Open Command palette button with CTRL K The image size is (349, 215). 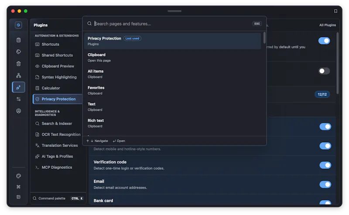coord(58,198)
